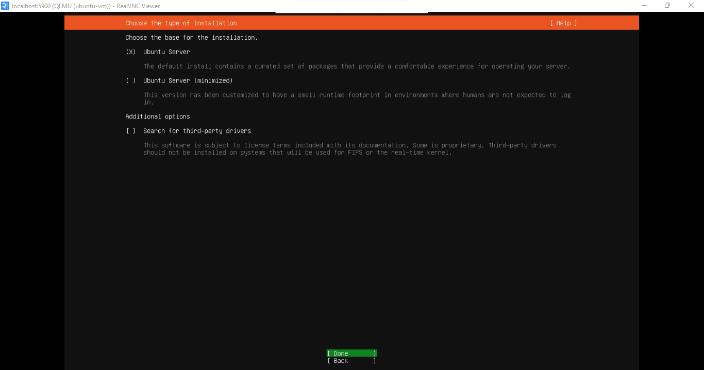Open the Help menu in header
This screenshot has height=370, width=704.
(x=563, y=23)
